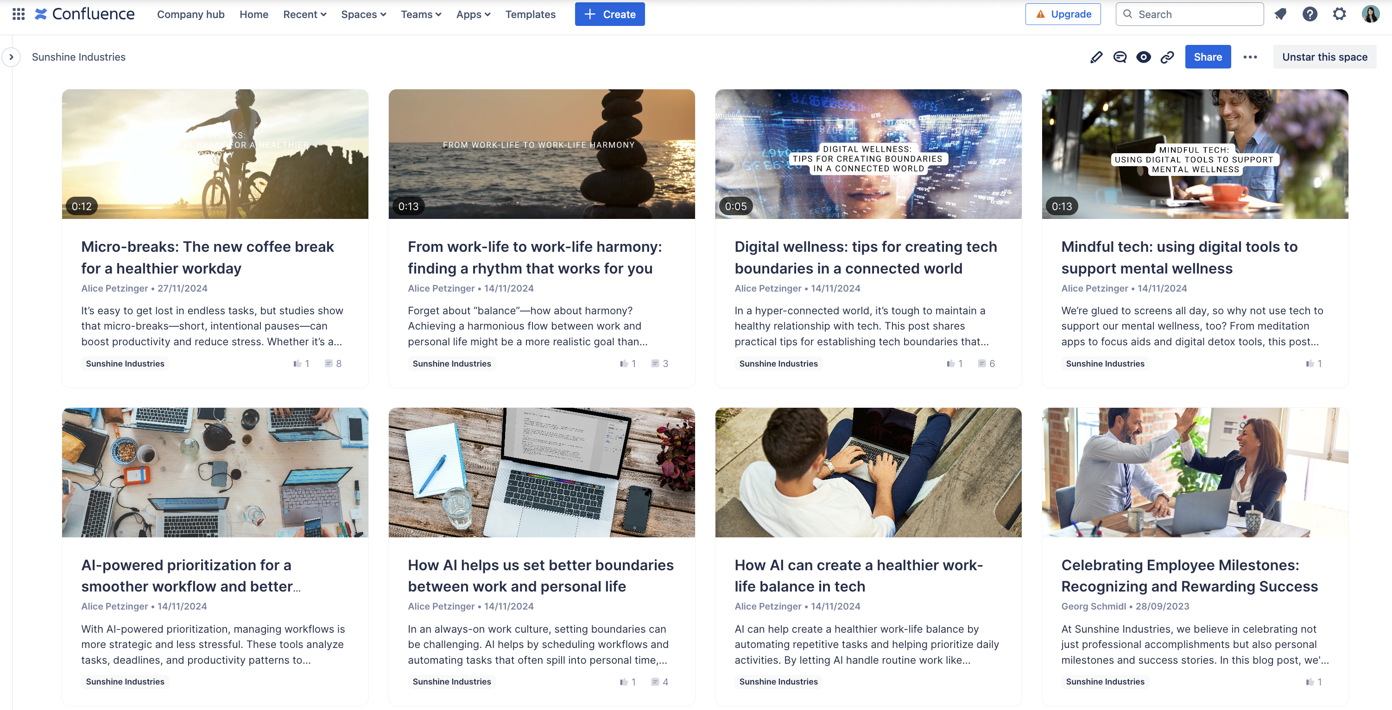
Task: Click the edit pencil icon
Action: coord(1096,56)
